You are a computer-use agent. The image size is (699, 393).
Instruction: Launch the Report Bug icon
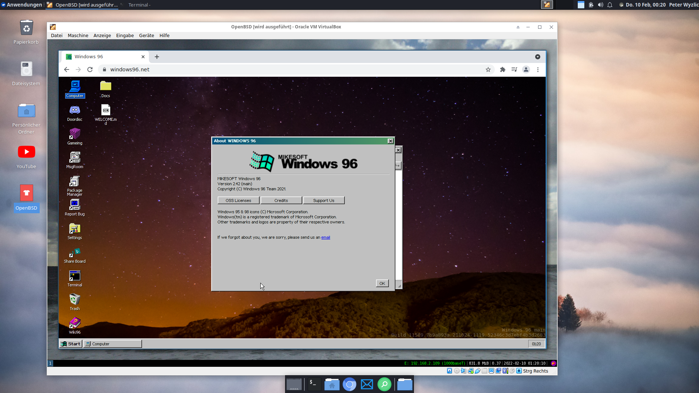(75, 207)
